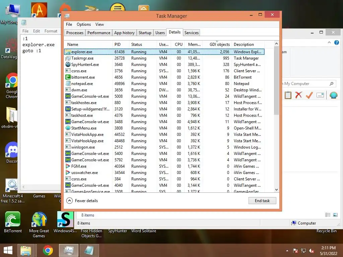The width and height of the screenshot is (343, 257).
Task: Click the clock showing 2:11 PM
Action: (x=328, y=248)
